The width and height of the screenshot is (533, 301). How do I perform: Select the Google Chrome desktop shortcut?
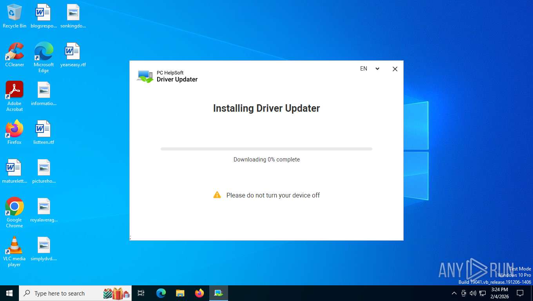(15, 213)
